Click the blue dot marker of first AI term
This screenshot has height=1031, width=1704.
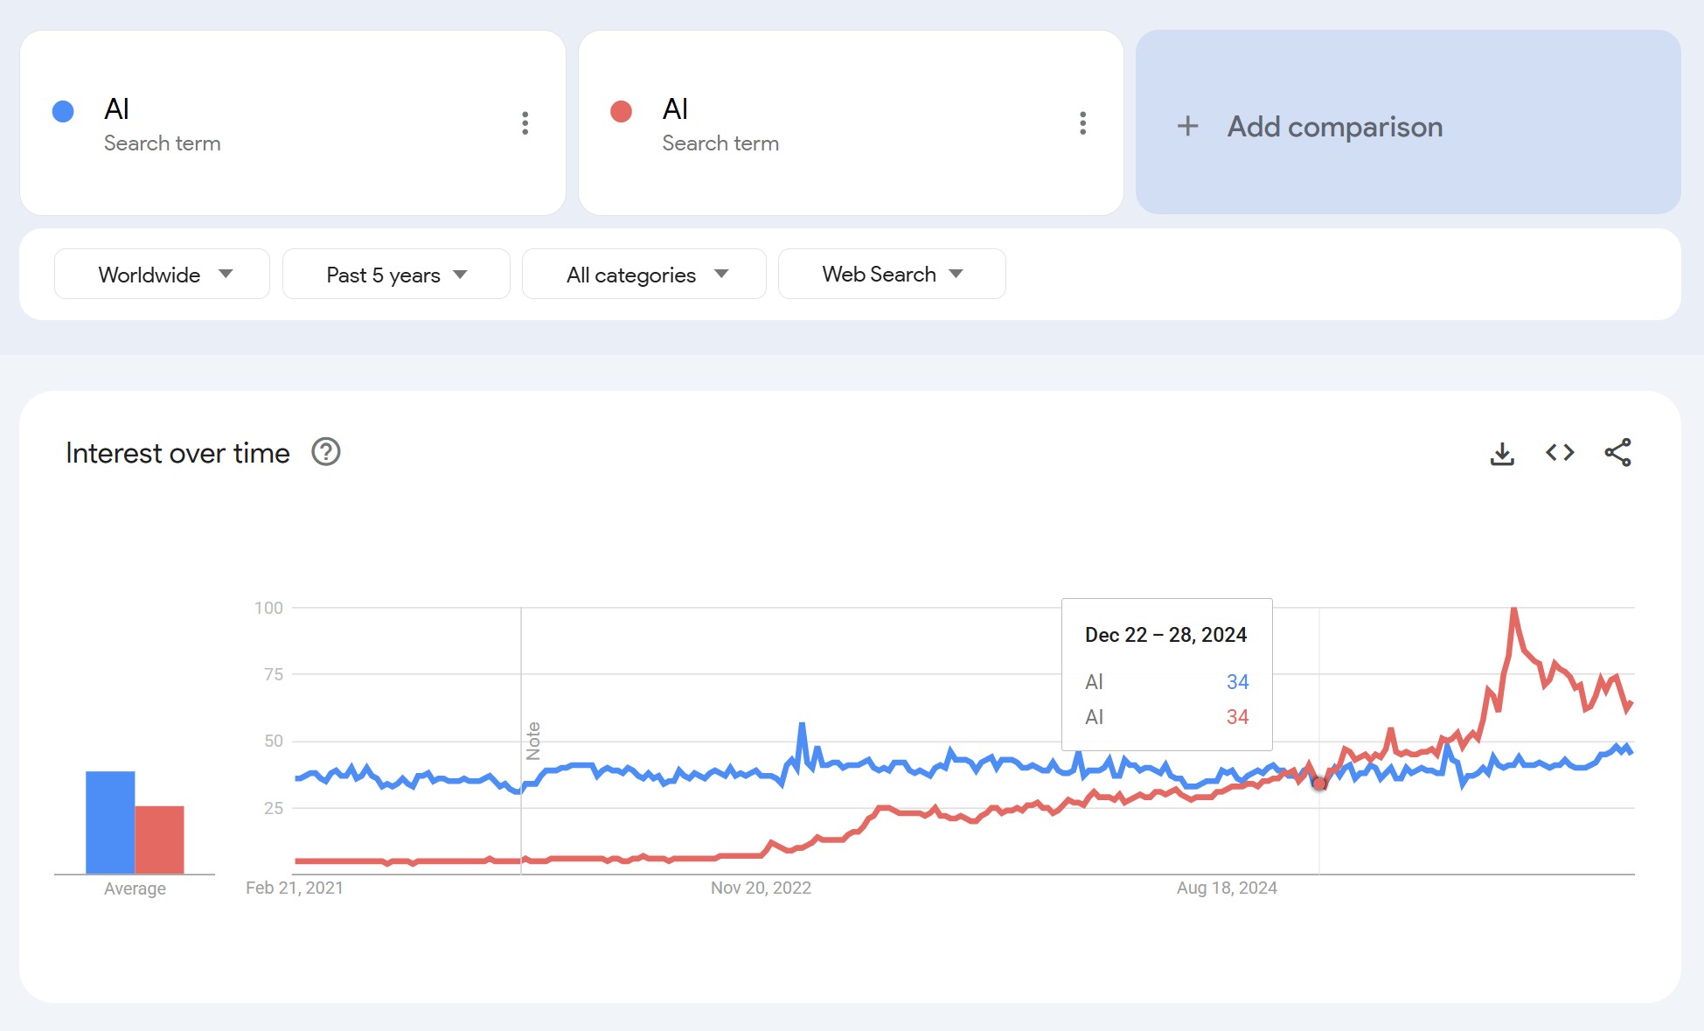click(x=63, y=111)
